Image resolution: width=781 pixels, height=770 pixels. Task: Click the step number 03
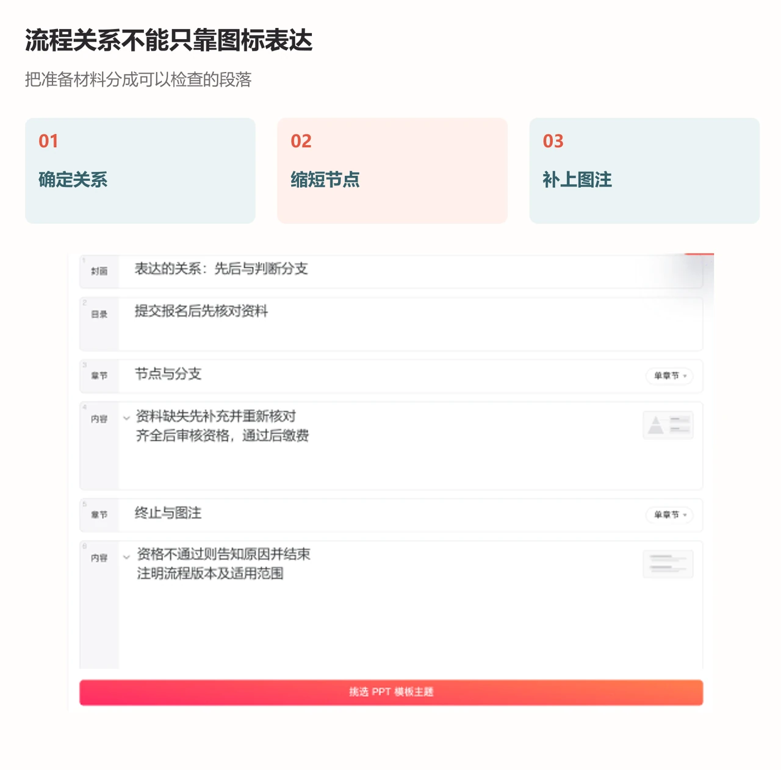(x=553, y=141)
